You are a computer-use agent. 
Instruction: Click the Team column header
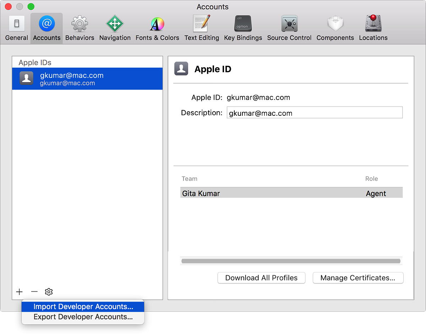[190, 179]
